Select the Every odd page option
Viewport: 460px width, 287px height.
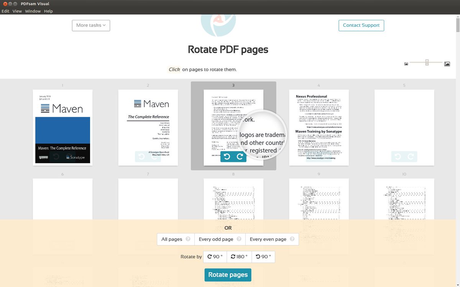pyautogui.click(x=216, y=239)
